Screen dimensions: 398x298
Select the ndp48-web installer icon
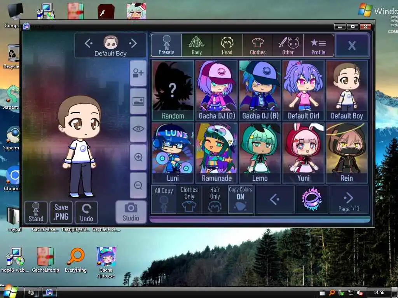pos(15,260)
